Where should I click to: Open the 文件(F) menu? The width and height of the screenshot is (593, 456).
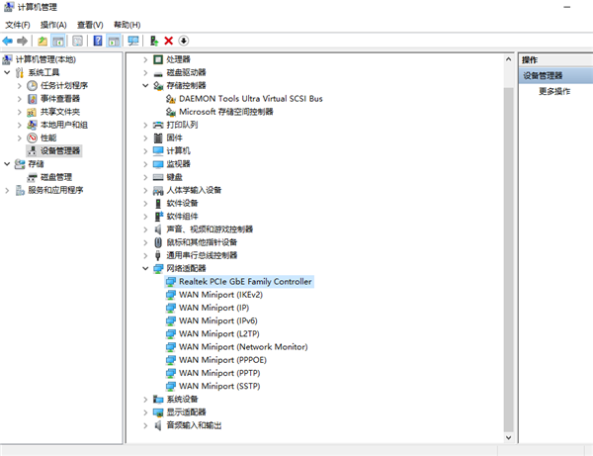point(18,24)
